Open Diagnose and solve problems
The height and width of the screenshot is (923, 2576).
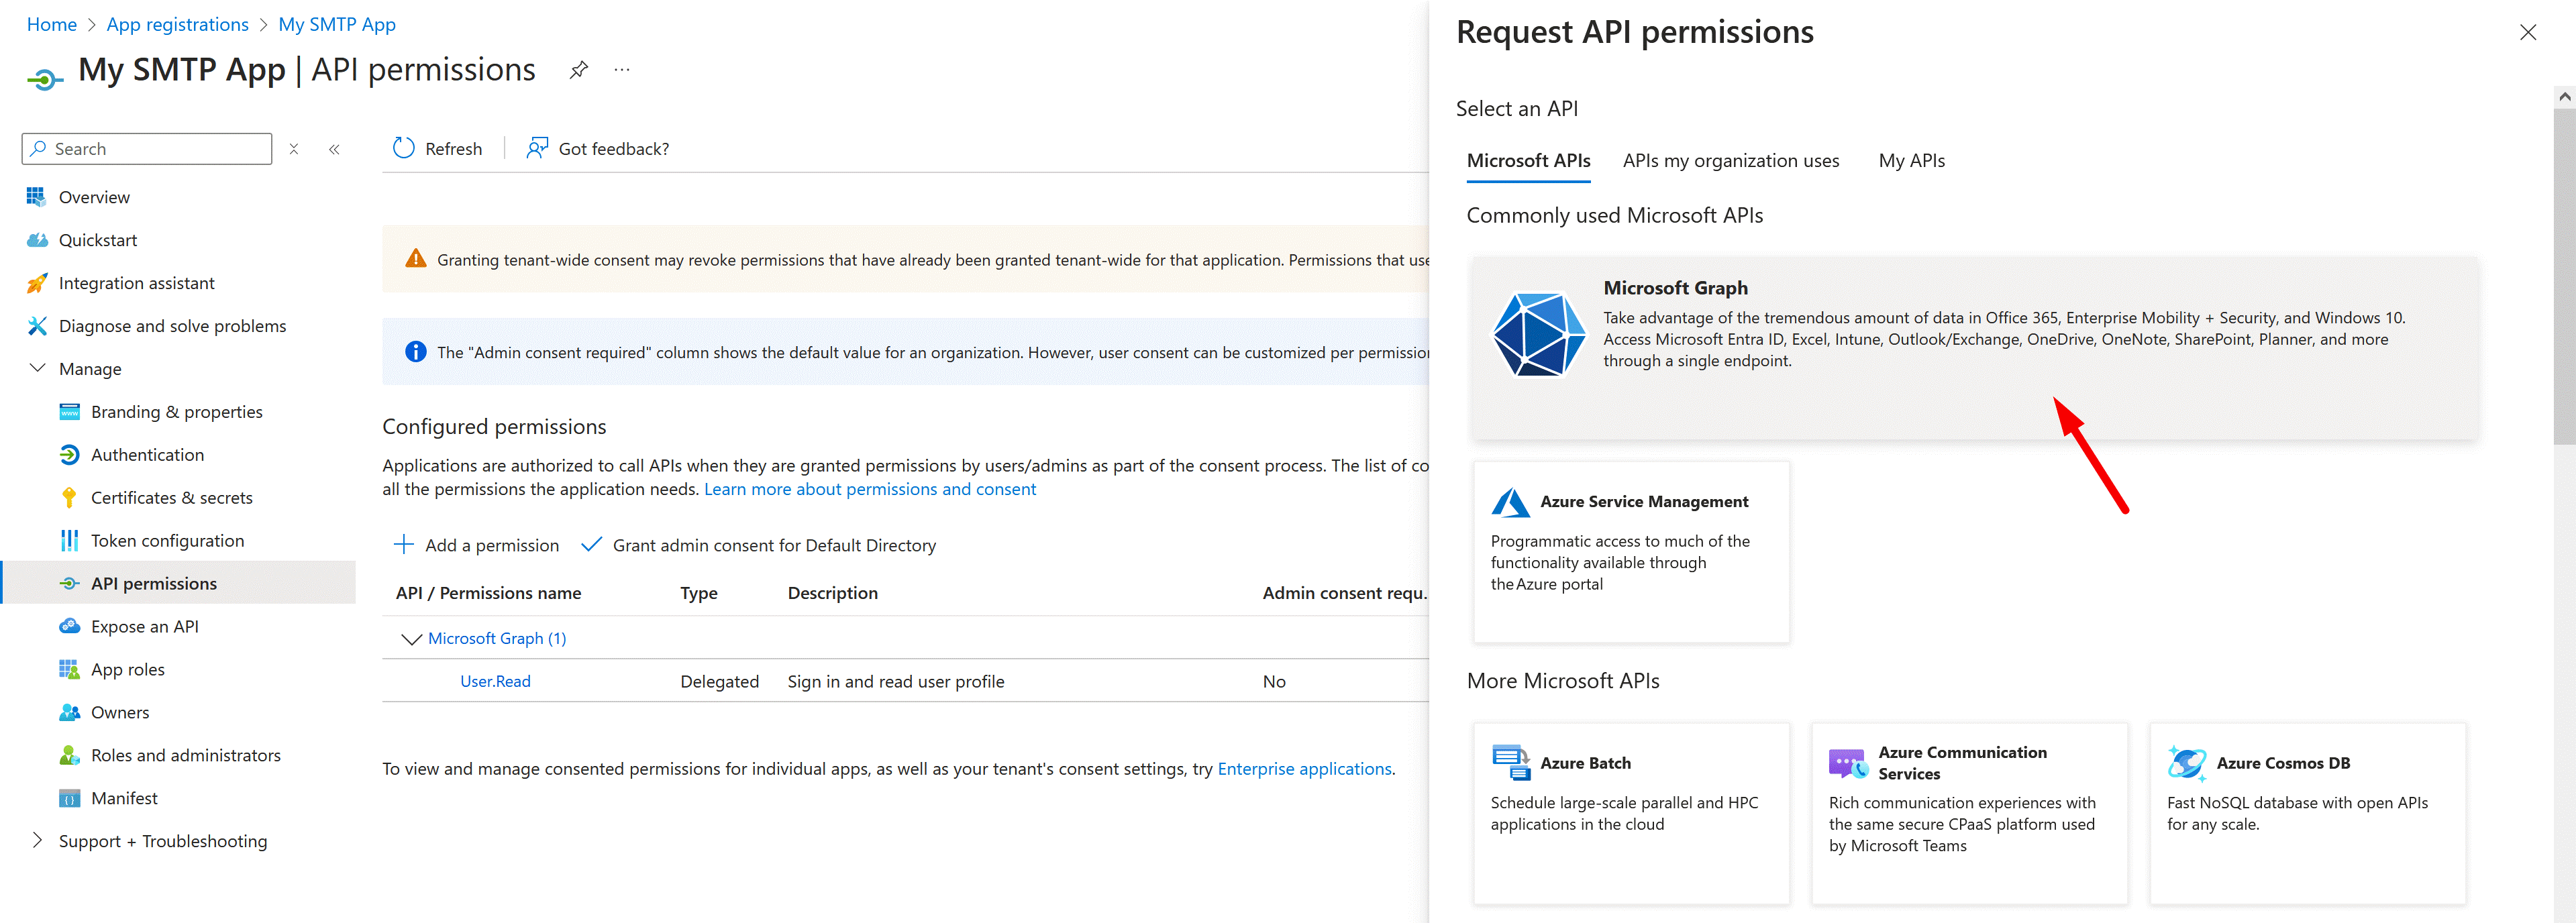[172, 326]
